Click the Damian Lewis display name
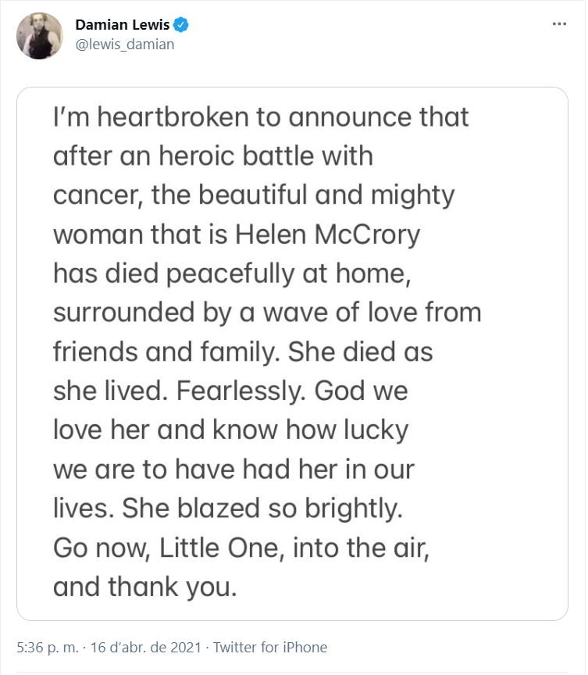 (x=122, y=25)
